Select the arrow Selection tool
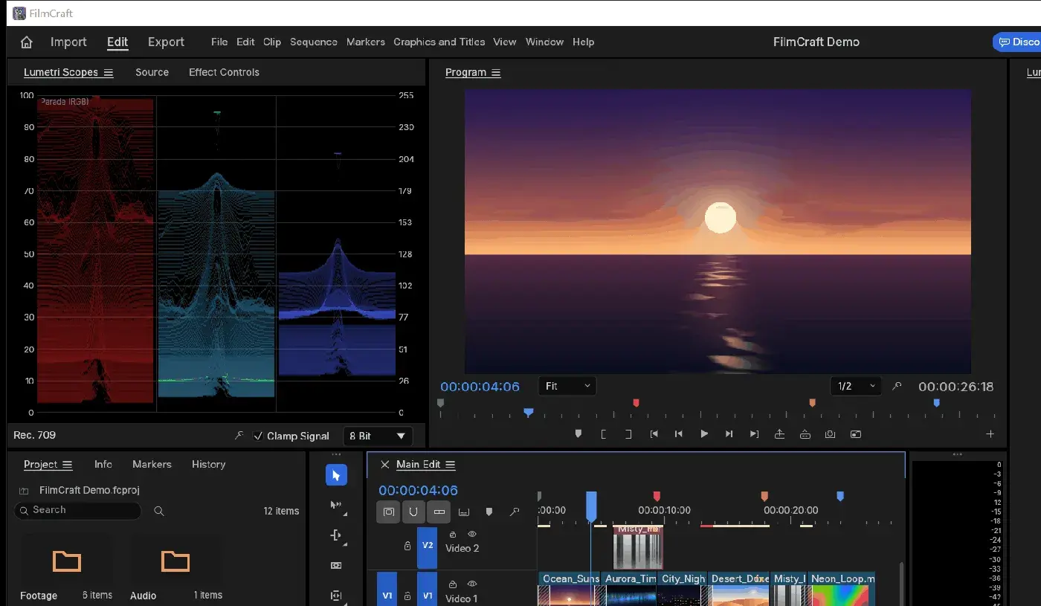1041x606 pixels. (x=336, y=475)
